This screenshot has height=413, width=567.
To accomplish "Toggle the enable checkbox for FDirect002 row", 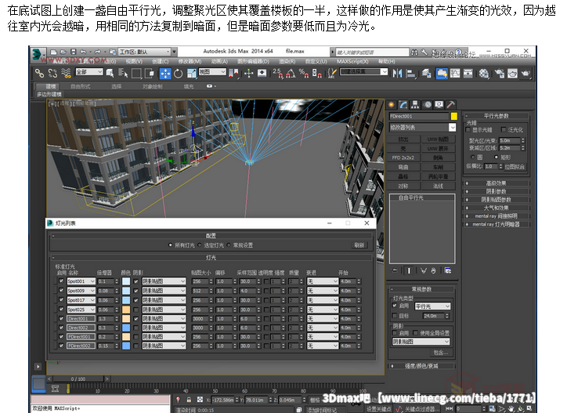I will (x=61, y=346).
